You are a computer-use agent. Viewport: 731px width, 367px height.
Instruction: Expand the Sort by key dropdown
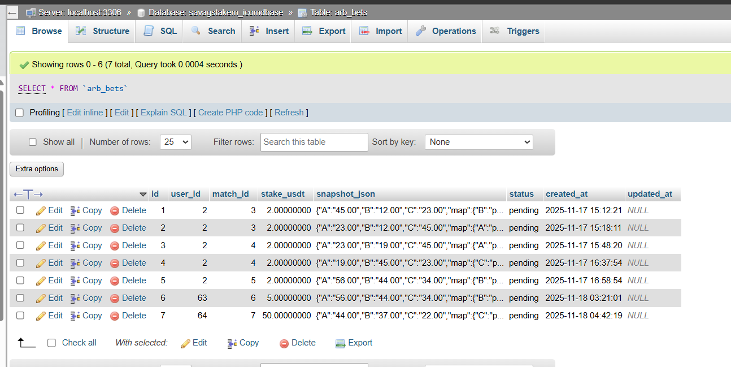[x=478, y=142]
